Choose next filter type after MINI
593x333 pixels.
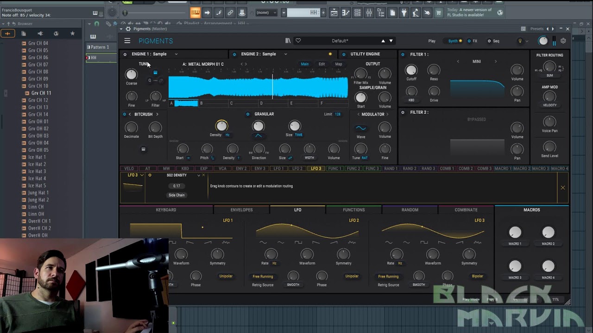pyautogui.click(x=495, y=62)
